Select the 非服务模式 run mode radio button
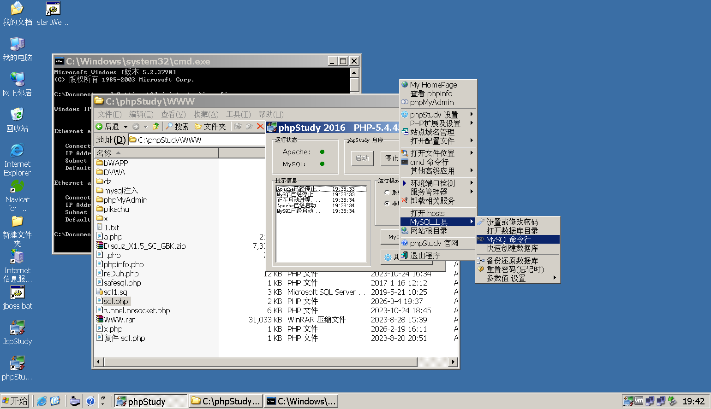 [387, 203]
